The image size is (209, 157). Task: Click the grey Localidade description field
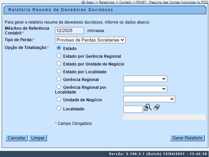[x=164, y=117]
